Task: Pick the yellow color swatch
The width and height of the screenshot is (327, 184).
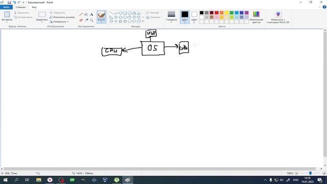Action: click(x=227, y=13)
